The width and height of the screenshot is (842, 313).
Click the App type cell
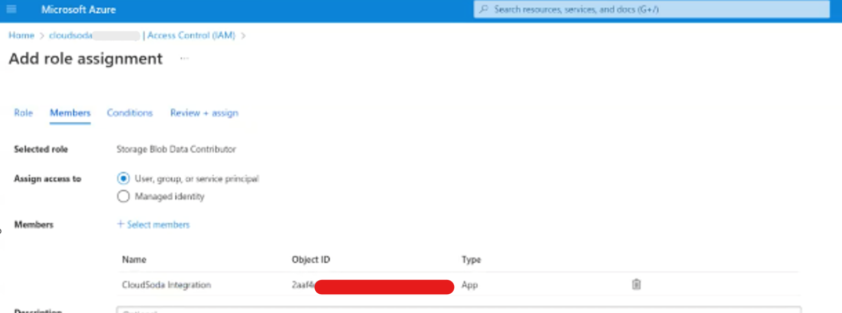point(470,285)
